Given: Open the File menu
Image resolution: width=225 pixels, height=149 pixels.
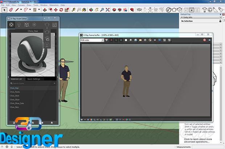Looking at the screenshot, I should coord(3,5).
